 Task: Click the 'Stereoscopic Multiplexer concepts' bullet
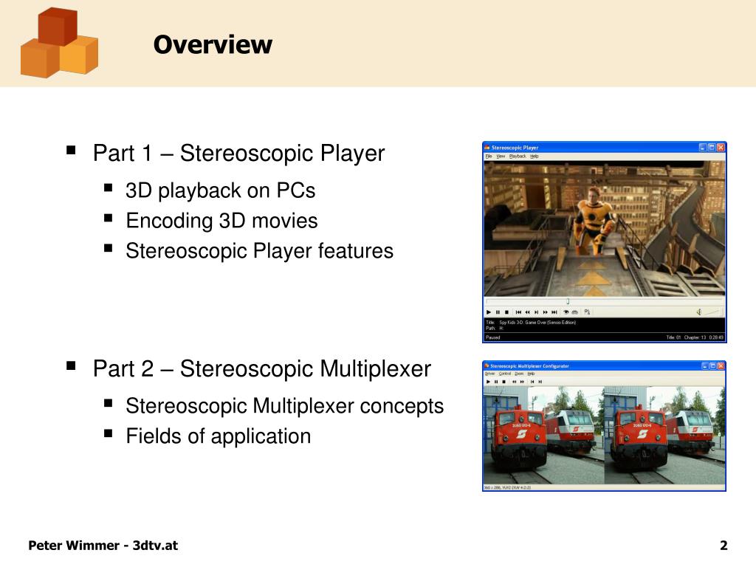[284, 406]
